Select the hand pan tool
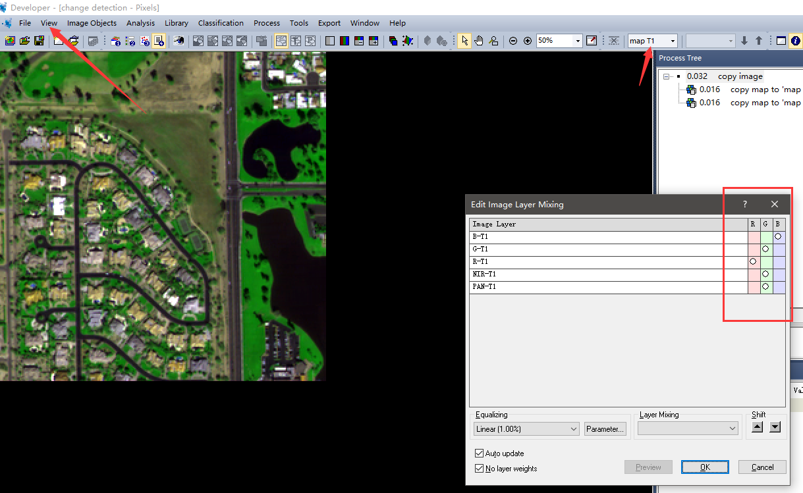This screenshot has height=493, width=803. click(x=479, y=41)
